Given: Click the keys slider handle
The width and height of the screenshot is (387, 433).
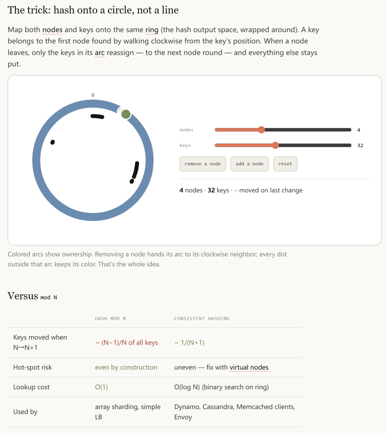Looking at the screenshot, I should click(275, 145).
